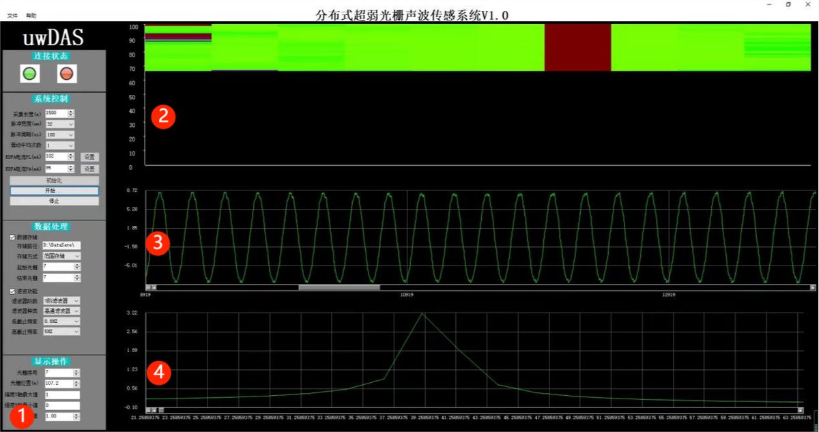Click the red connection status indicator
The image size is (819, 432).
coord(66,73)
